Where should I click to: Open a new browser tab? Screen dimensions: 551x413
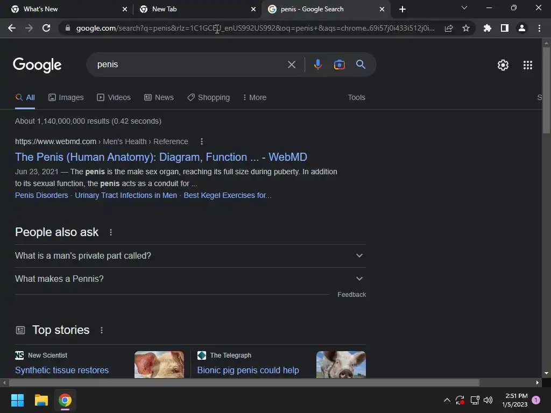pyautogui.click(x=402, y=9)
